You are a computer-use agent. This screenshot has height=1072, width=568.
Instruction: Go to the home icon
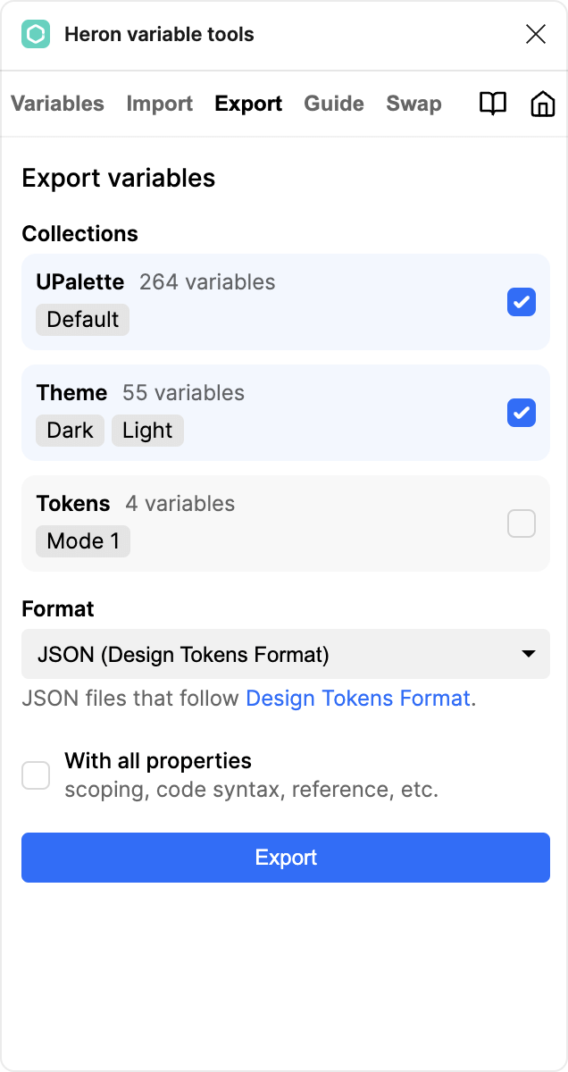[542, 104]
